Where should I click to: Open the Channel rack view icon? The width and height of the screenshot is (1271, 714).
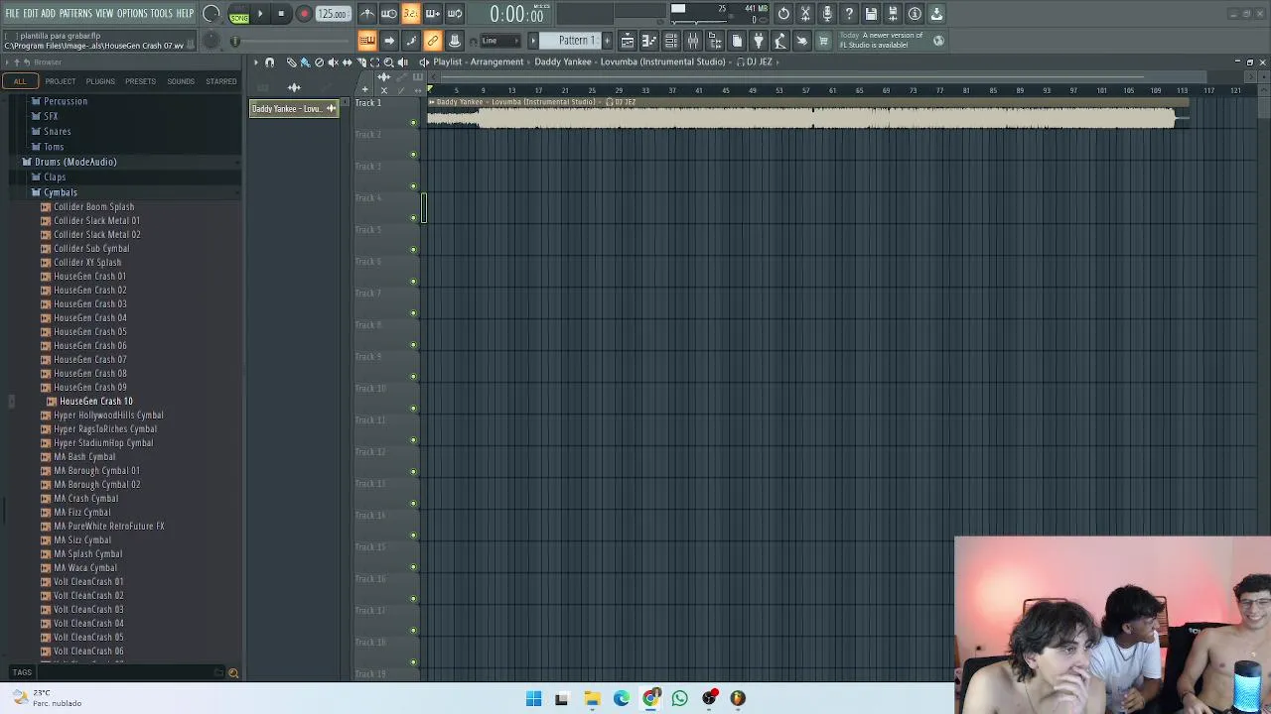coord(671,41)
